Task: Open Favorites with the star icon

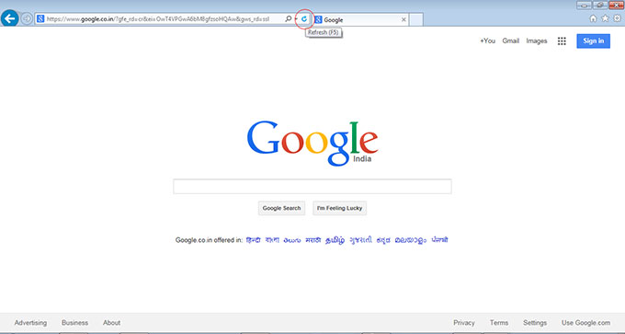Action: (x=605, y=18)
